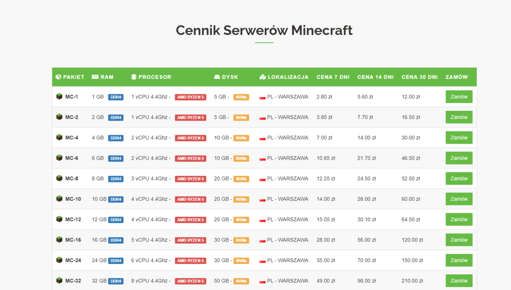The width and height of the screenshot is (511, 290).
Task: Click the disk icon beside DYSK header
Action: (x=217, y=77)
